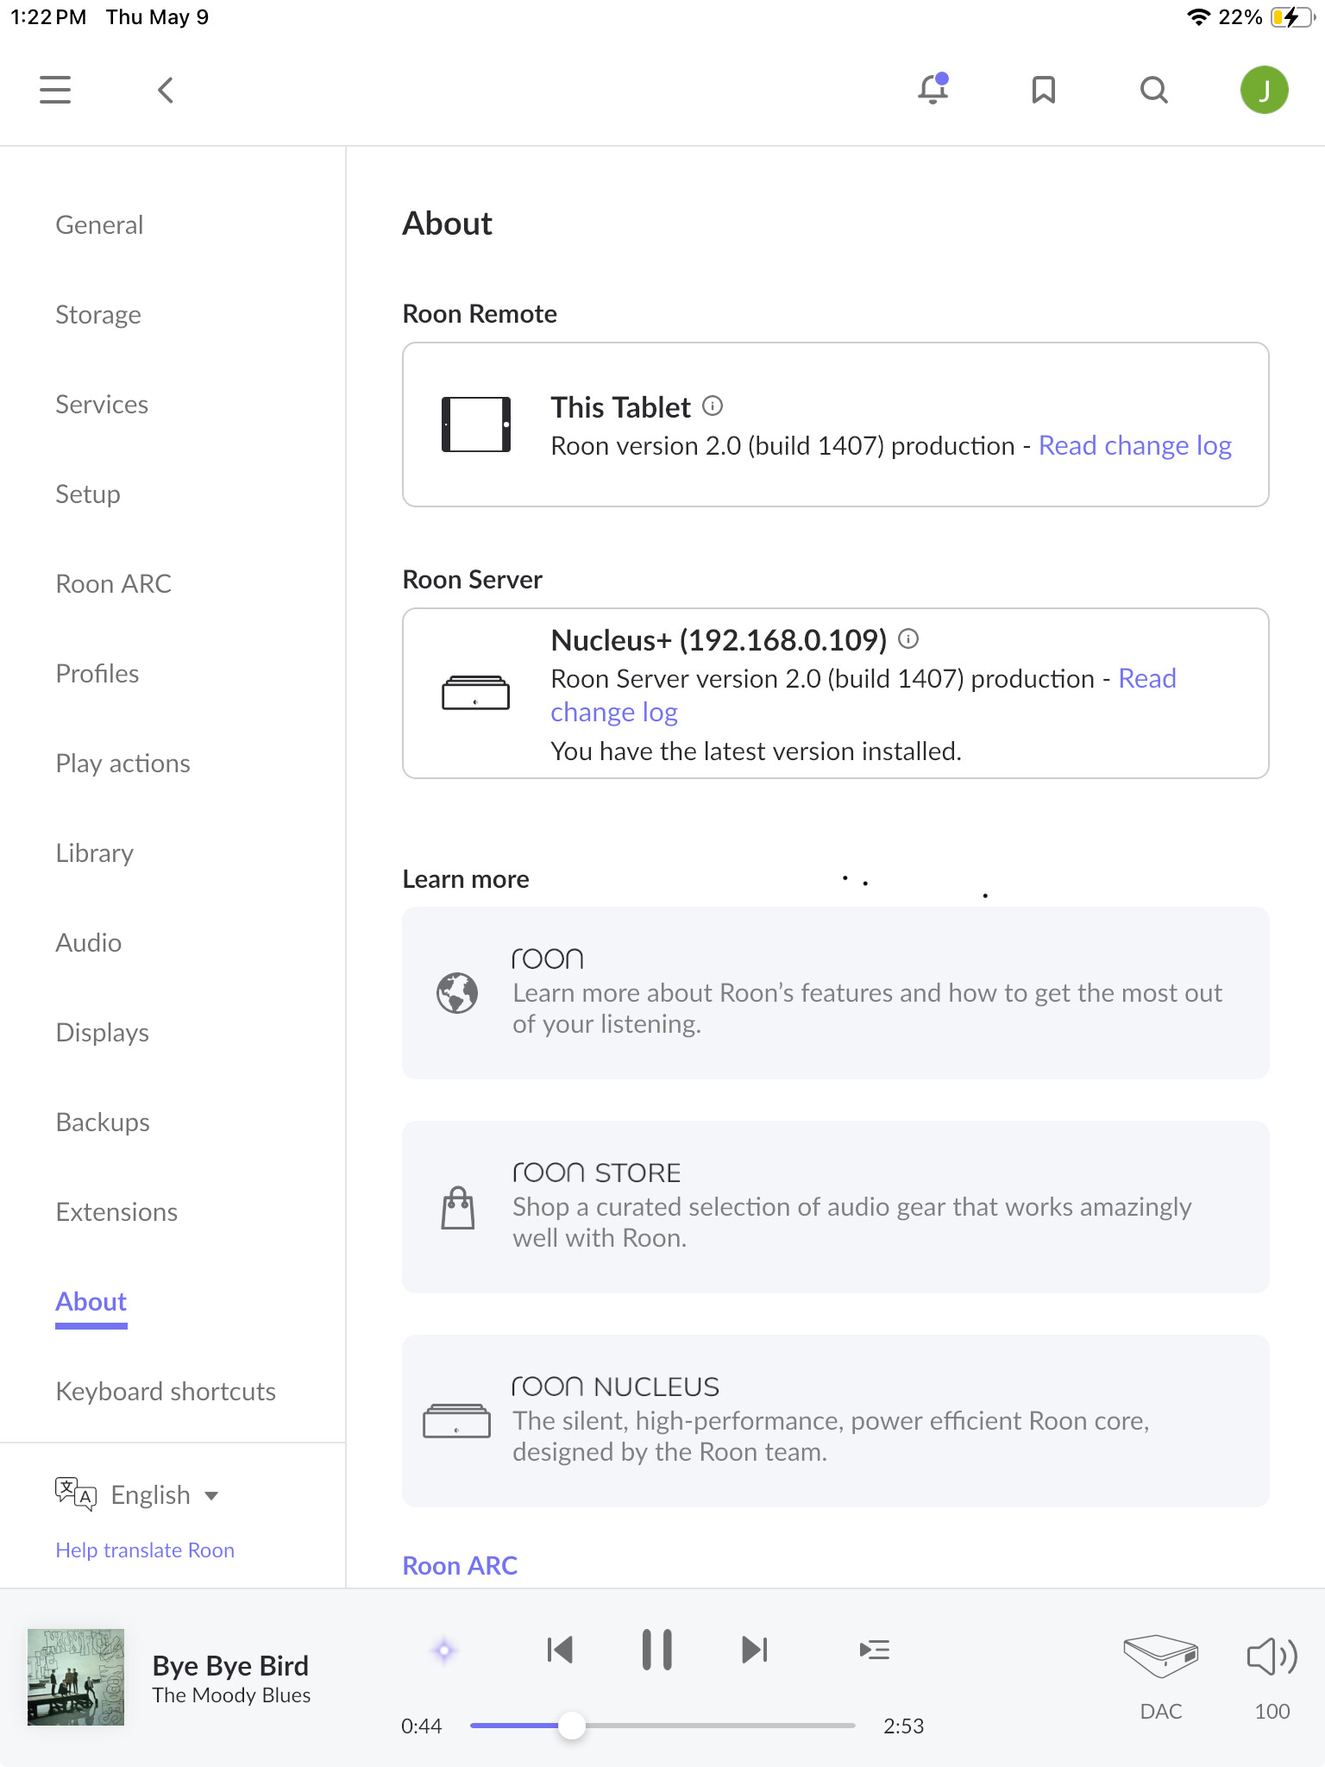This screenshot has width=1325, height=1767.
Task: Select the Setup settings tab
Action: click(x=88, y=494)
